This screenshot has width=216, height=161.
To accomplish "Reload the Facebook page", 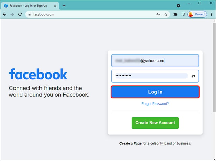I will point(20,14).
